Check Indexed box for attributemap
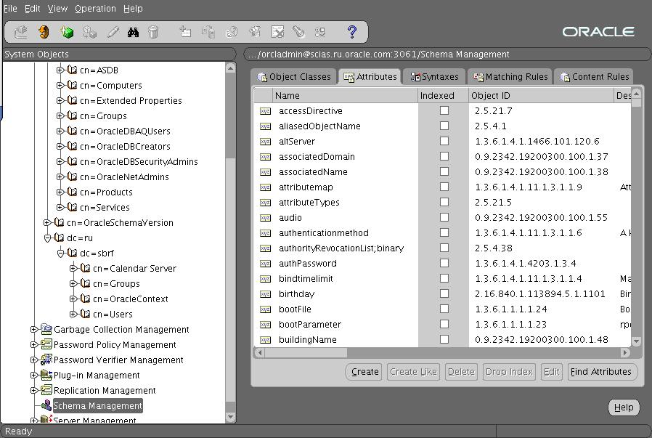The height and width of the screenshot is (438, 652). (444, 187)
